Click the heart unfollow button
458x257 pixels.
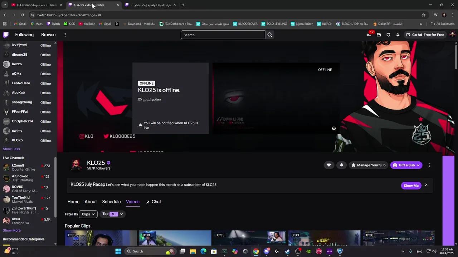click(x=329, y=165)
